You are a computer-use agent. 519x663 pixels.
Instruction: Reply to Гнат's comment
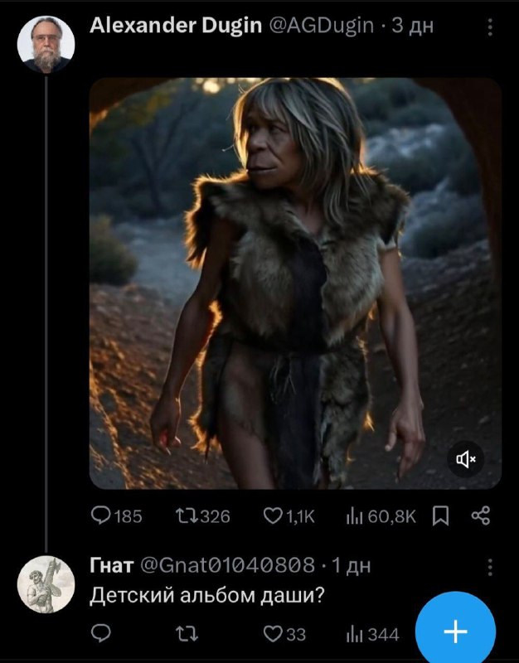pyautogui.click(x=100, y=634)
